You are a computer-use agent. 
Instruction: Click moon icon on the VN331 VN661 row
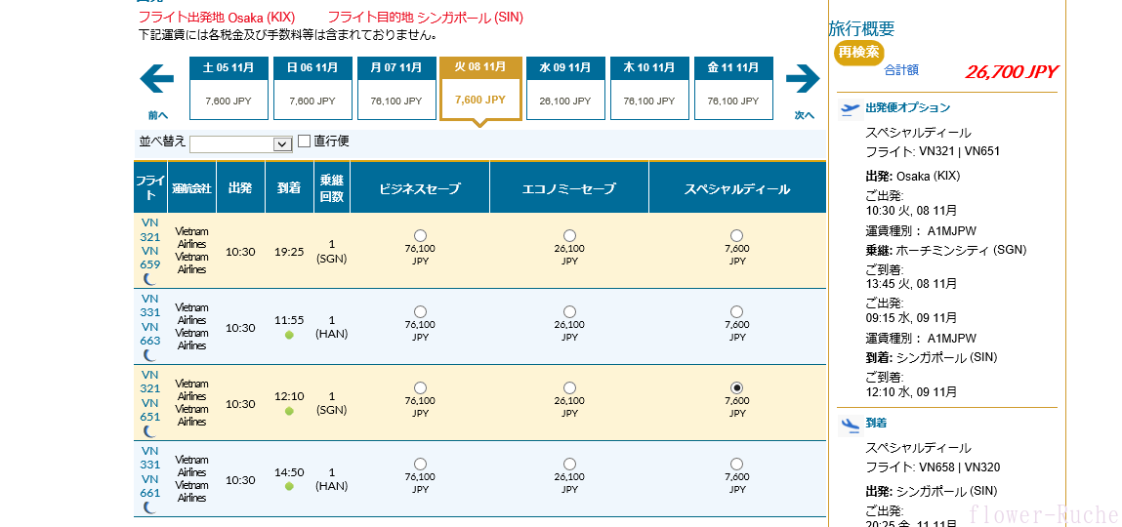point(149,507)
